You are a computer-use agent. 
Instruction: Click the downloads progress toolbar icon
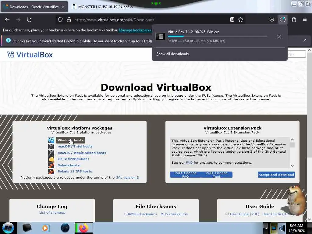click(283, 19)
